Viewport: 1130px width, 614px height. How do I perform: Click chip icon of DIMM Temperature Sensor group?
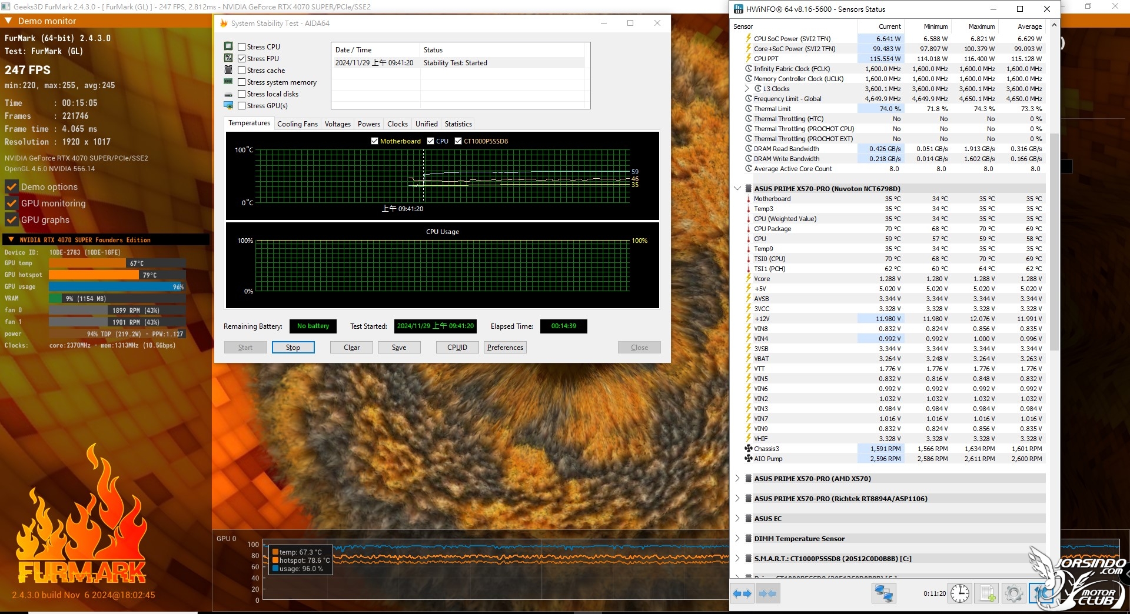(x=749, y=539)
